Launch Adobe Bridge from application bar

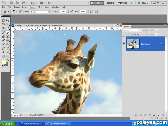pos(11,3)
